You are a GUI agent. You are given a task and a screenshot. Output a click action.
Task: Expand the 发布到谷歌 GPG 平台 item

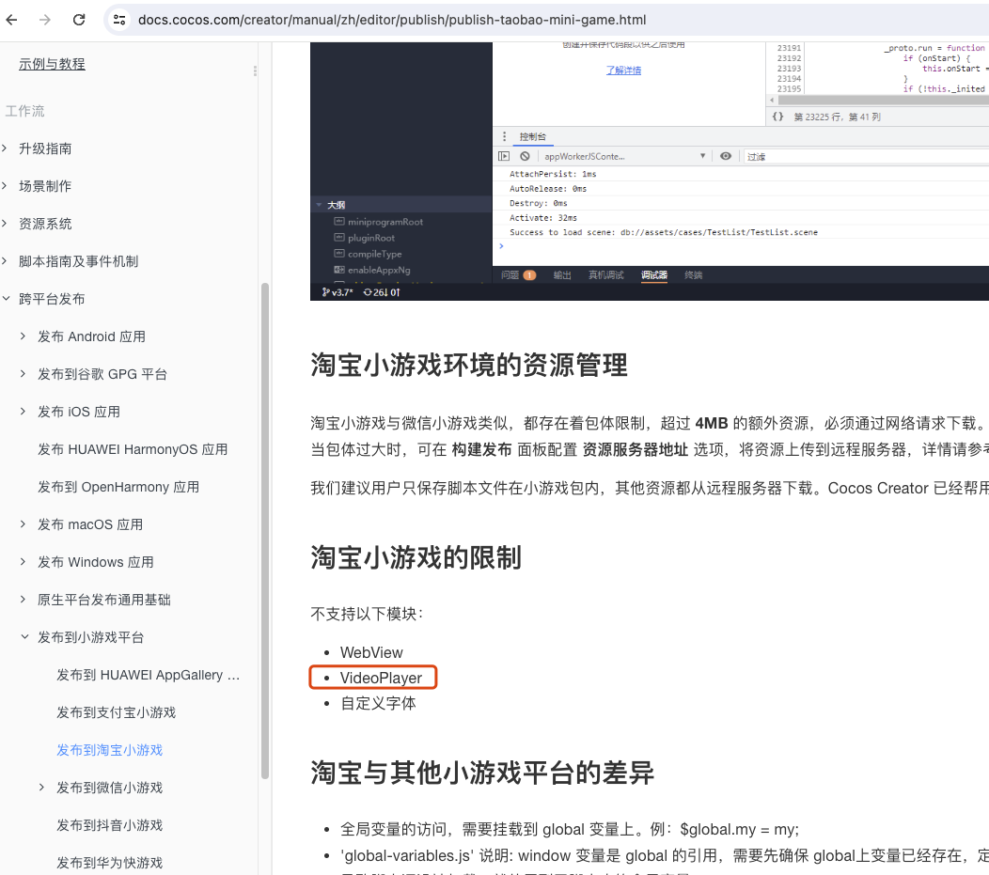(x=23, y=374)
